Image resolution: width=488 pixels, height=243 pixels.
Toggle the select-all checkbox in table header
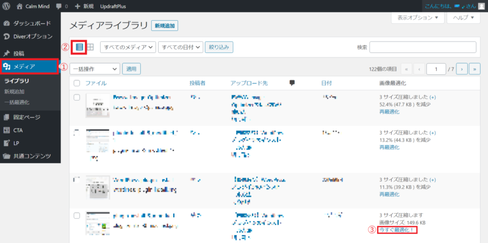click(77, 83)
